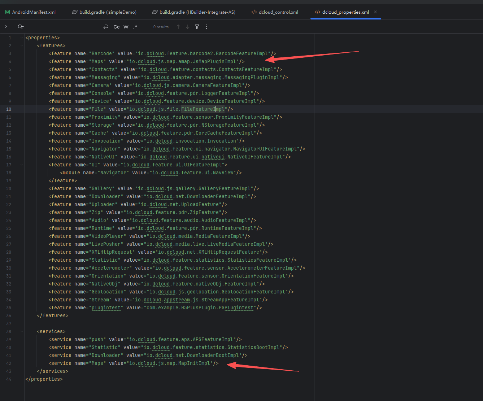Close the dcloud_properties.xml tab
Screen dimensions: 483x401
click(375, 12)
